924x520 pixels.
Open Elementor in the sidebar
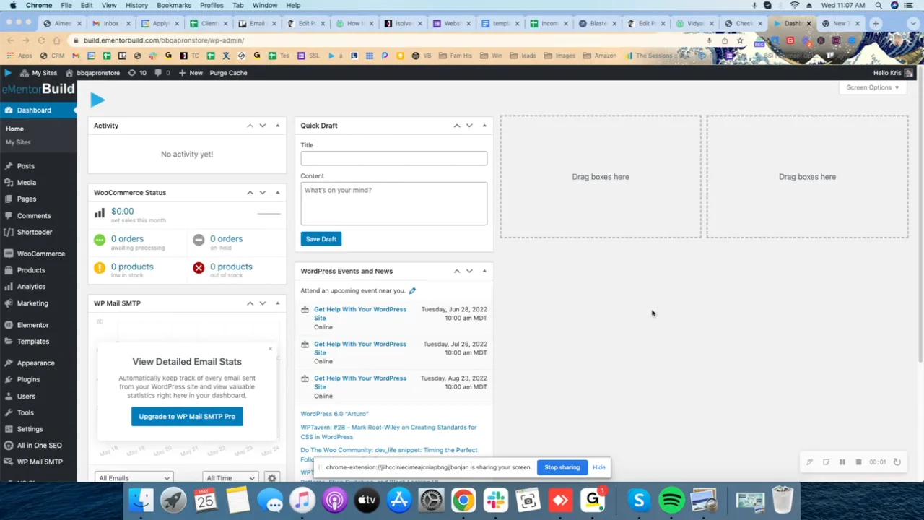32,325
